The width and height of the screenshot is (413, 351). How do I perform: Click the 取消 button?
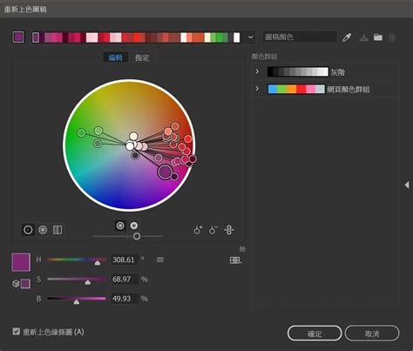point(372,334)
